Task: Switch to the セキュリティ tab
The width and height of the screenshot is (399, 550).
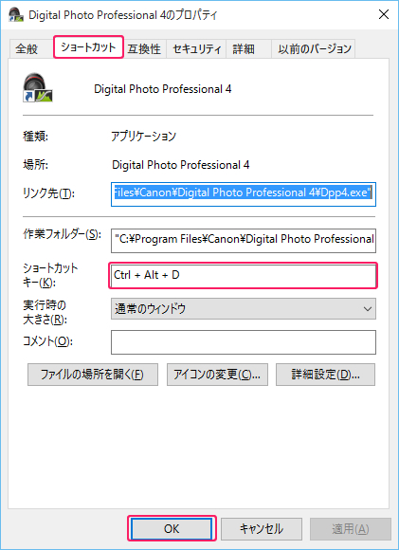Action: [196, 48]
